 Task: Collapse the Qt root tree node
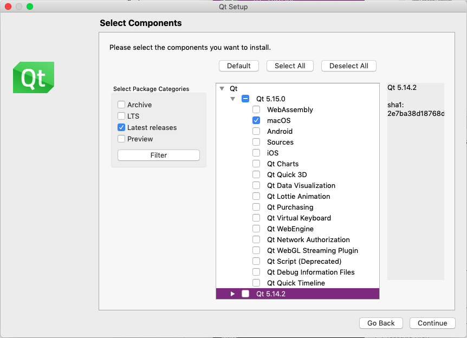tap(222, 88)
